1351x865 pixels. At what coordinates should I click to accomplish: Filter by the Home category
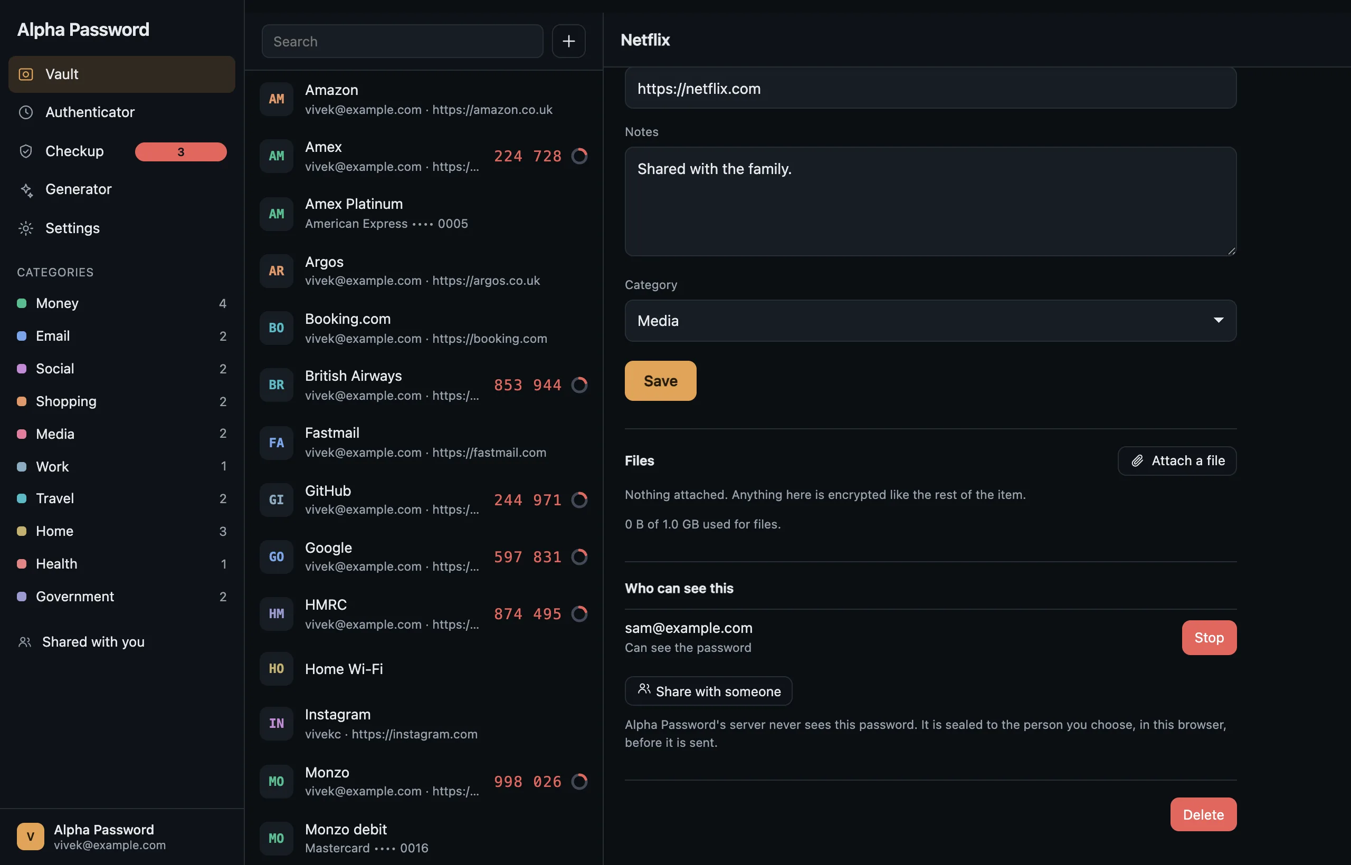pos(122,531)
